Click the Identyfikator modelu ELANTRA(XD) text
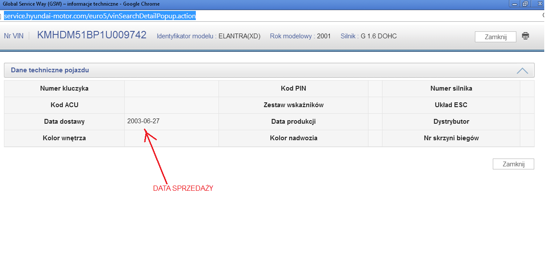Image resolution: width=546 pixels, height=277 pixels. (x=208, y=36)
